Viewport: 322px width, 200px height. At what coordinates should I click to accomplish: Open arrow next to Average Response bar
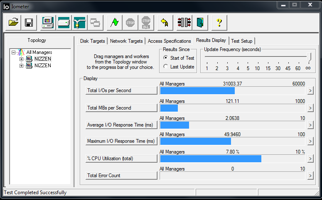click(x=310, y=125)
